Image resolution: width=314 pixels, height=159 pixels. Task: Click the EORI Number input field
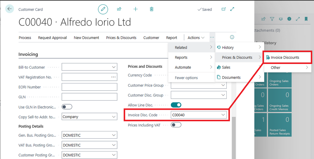89,87
